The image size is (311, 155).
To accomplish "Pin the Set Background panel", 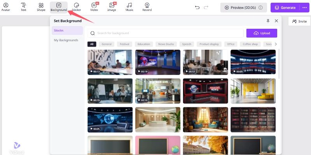I will pos(268,21).
